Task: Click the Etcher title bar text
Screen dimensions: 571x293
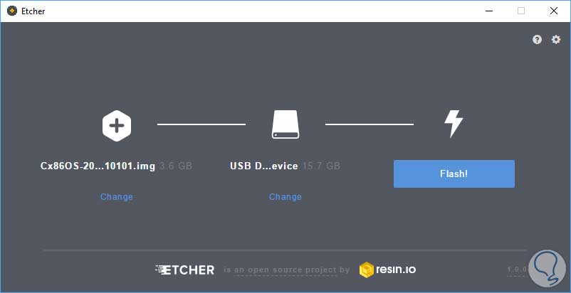Action: 33,11
